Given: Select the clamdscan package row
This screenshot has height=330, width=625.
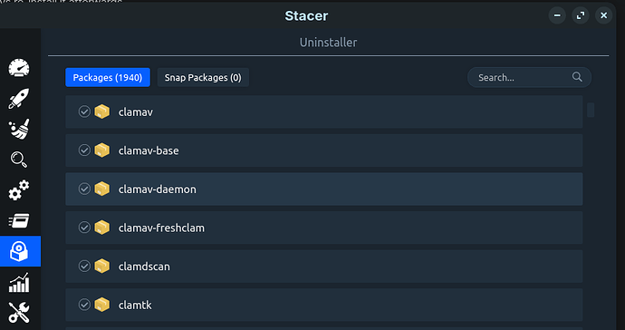Looking at the screenshot, I should point(324,267).
